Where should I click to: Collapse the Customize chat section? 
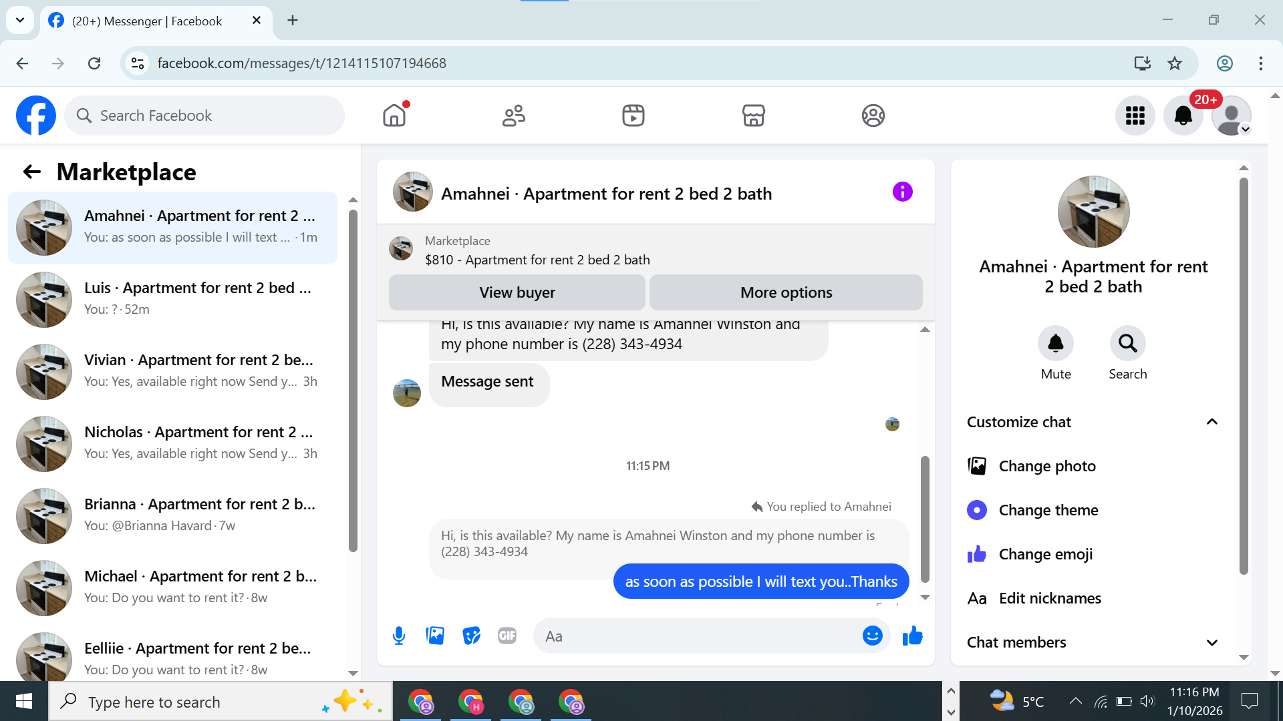point(1211,422)
